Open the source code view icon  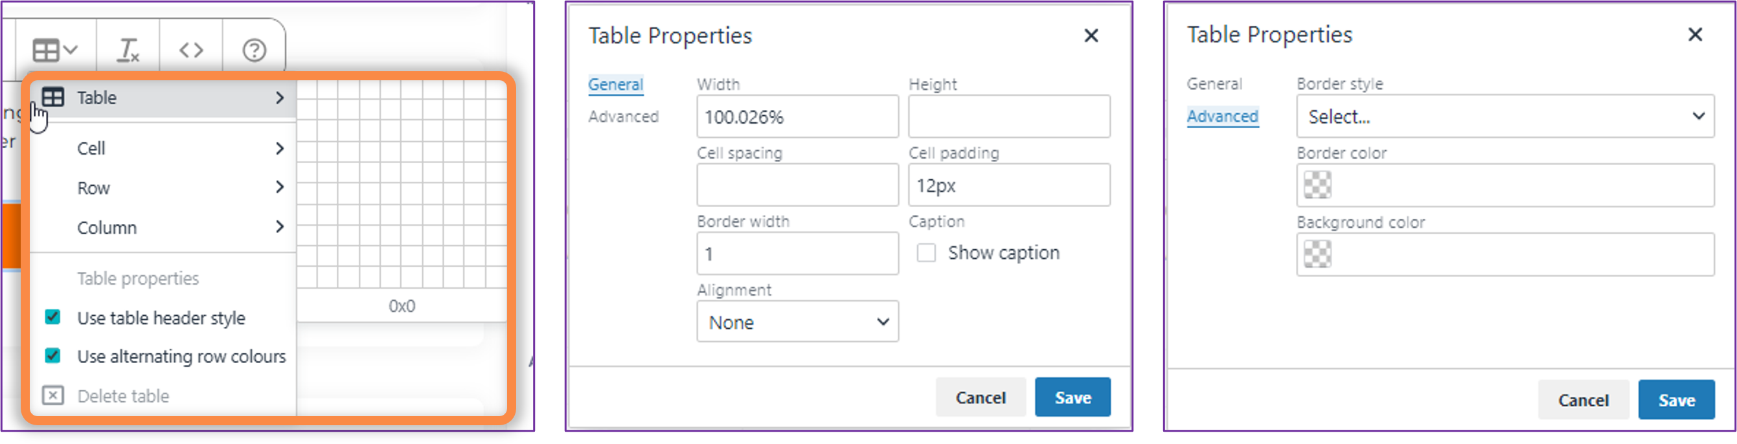(x=191, y=50)
